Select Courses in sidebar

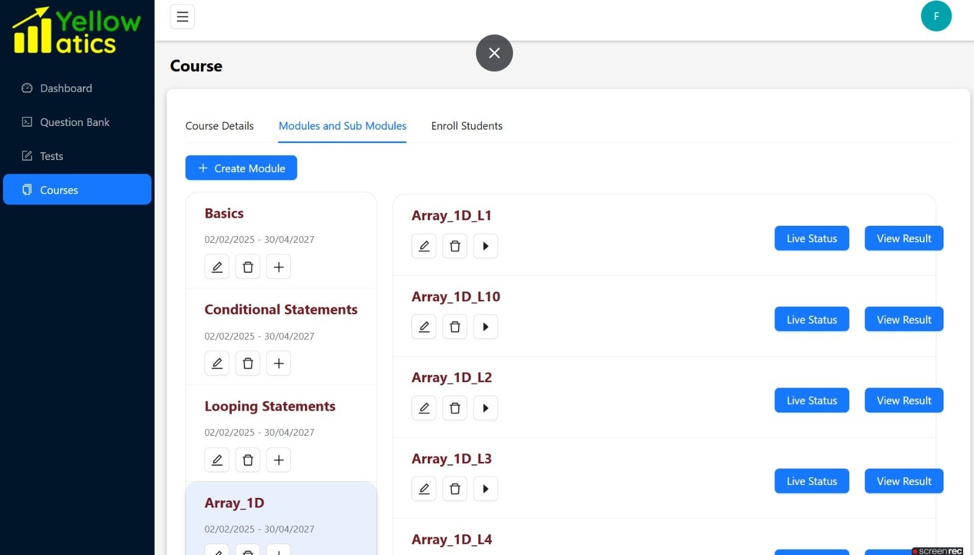pyautogui.click(x=77, y=190)
